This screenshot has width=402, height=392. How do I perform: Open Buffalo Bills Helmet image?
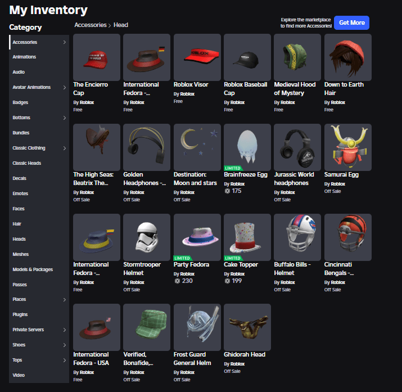click(x=297, y=237)
